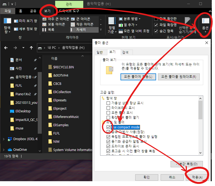The height and width of the screenshot is (186, 215).
Task: Choose 아주 큰 아이콘 layout
Action: 56,19
